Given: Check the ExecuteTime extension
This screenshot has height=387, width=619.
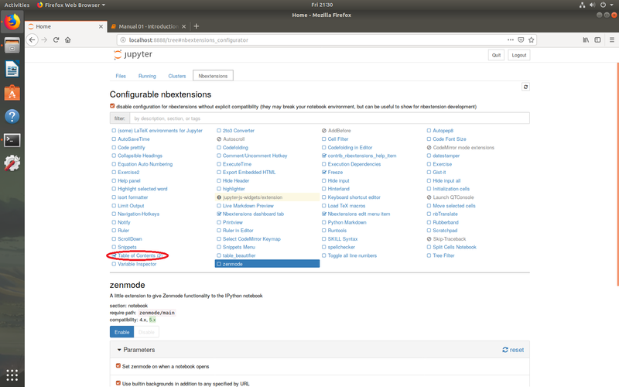Looking at the screenshot, I should (219, 164).
